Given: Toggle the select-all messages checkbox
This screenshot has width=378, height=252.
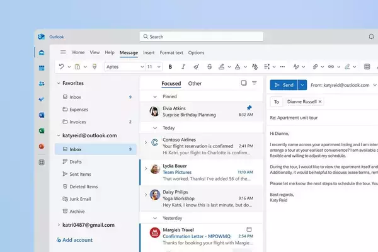Looking at the screenshot, I should (244, 83).
